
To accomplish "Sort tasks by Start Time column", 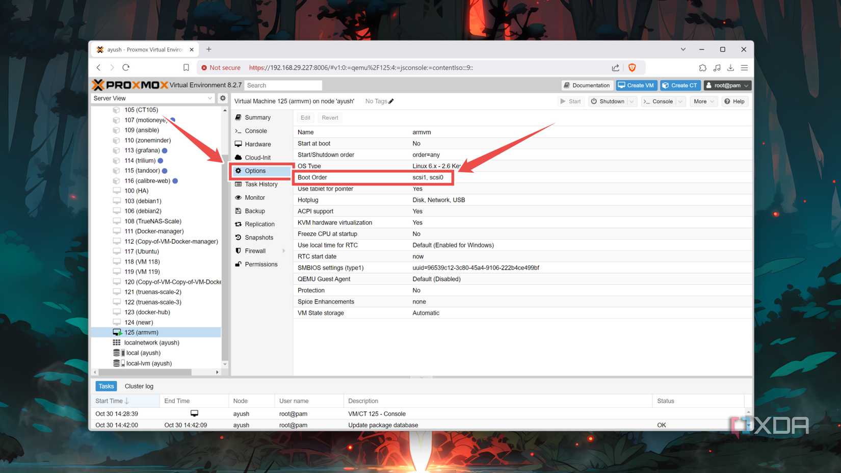I will coord(125,401).
